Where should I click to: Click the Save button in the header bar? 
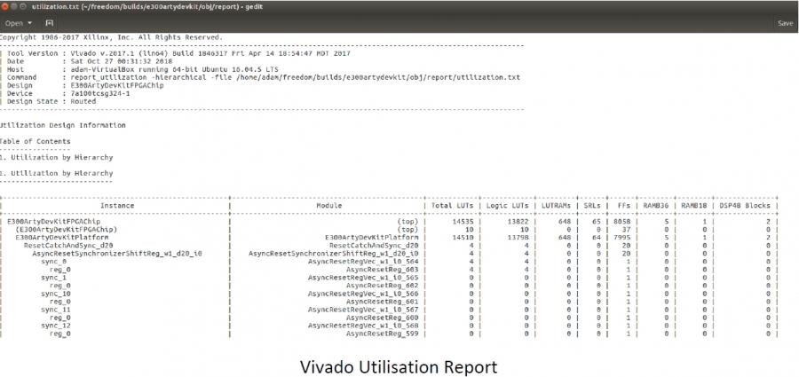786,23
